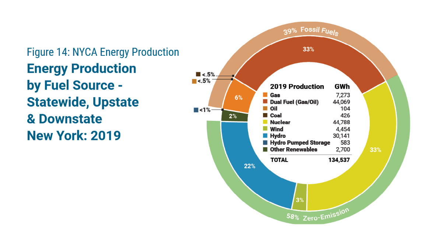This screenshot has width=442, height=246.
Task: Click the orange Gas legend swatch
Action: (265, 95)
